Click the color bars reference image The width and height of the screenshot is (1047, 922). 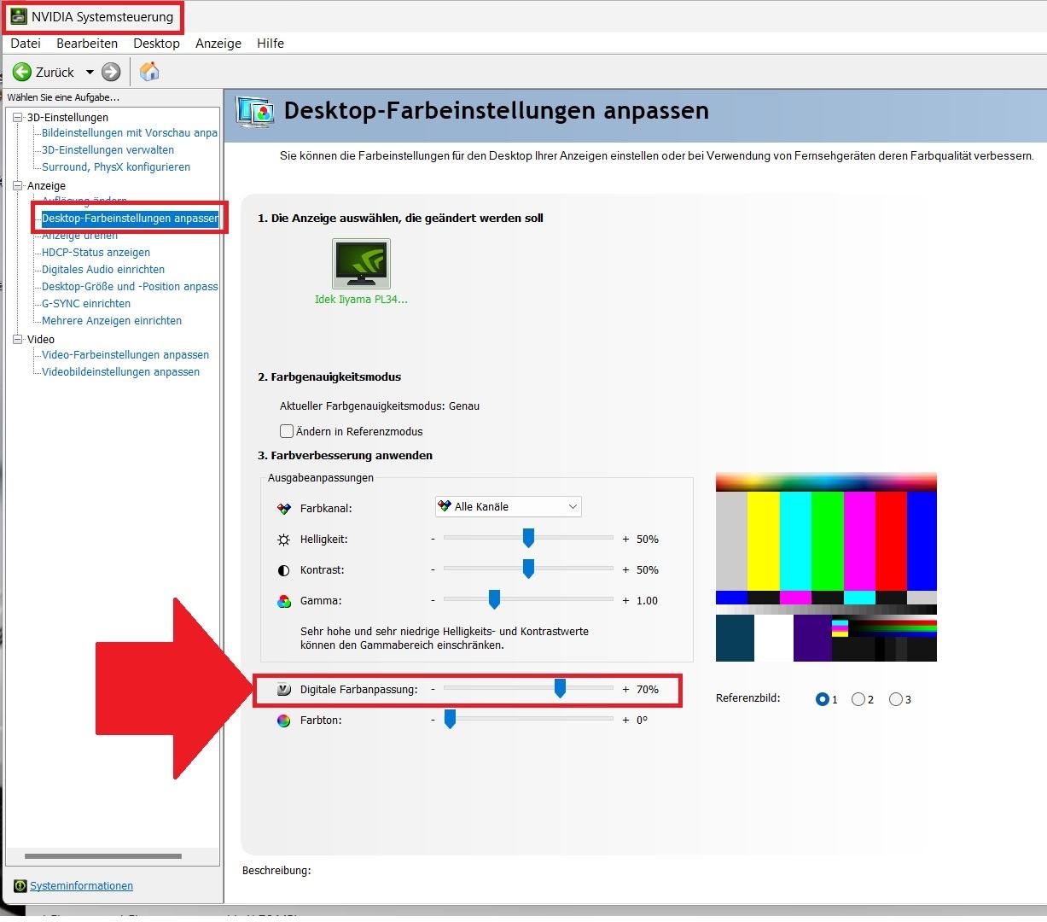(x=826, y=567)
